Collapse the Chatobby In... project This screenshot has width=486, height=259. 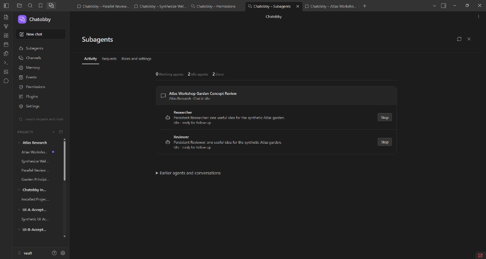tap(19, 190)
